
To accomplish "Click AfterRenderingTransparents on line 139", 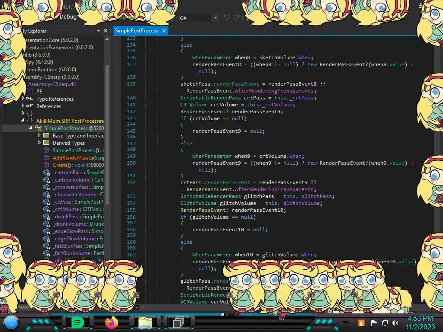I will coord(274,91).
